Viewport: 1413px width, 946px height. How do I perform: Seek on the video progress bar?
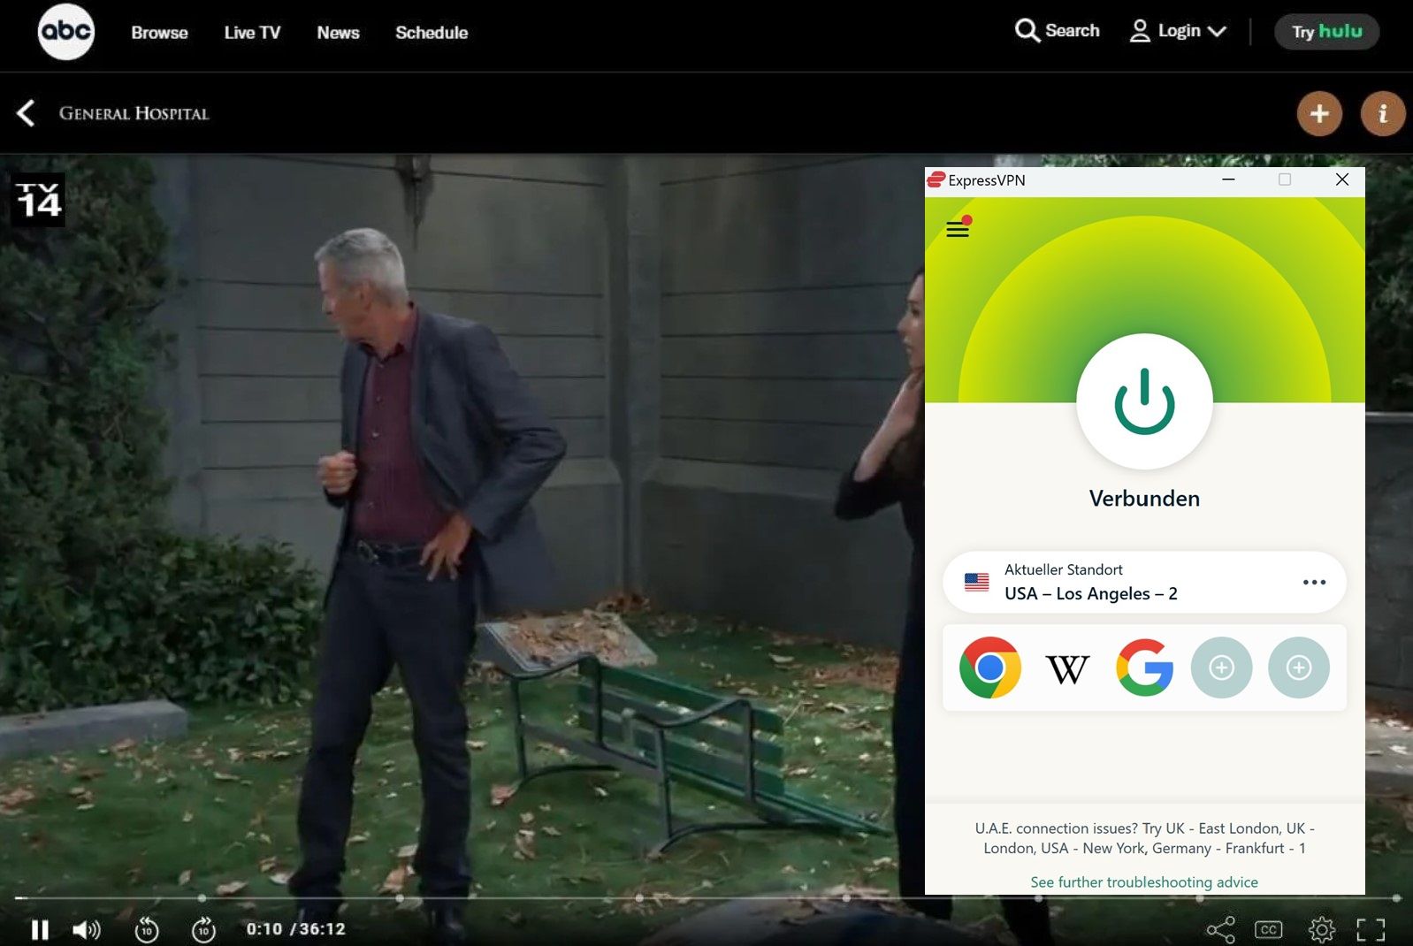[706, 898]
